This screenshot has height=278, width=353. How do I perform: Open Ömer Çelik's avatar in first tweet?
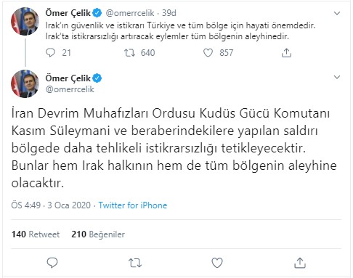point(25,21)
